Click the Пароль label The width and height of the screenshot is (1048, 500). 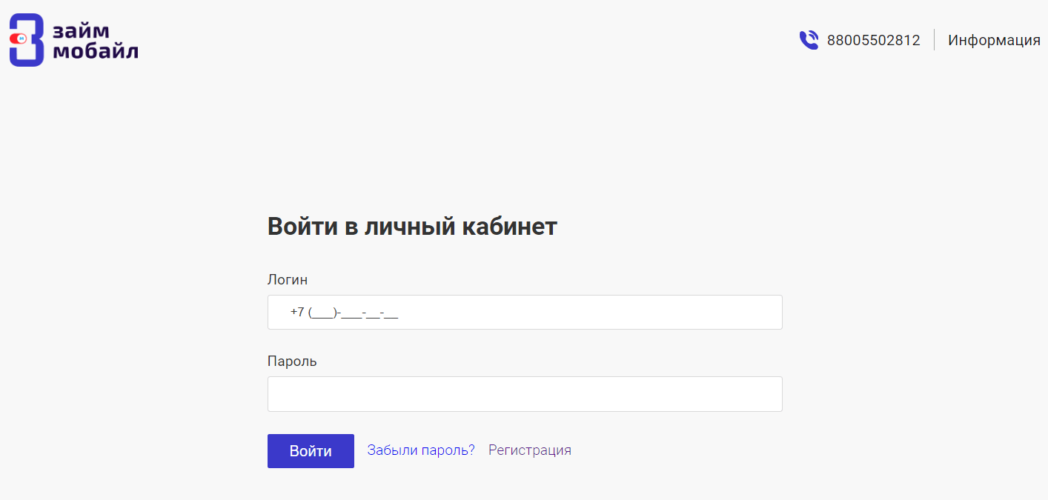292,361
